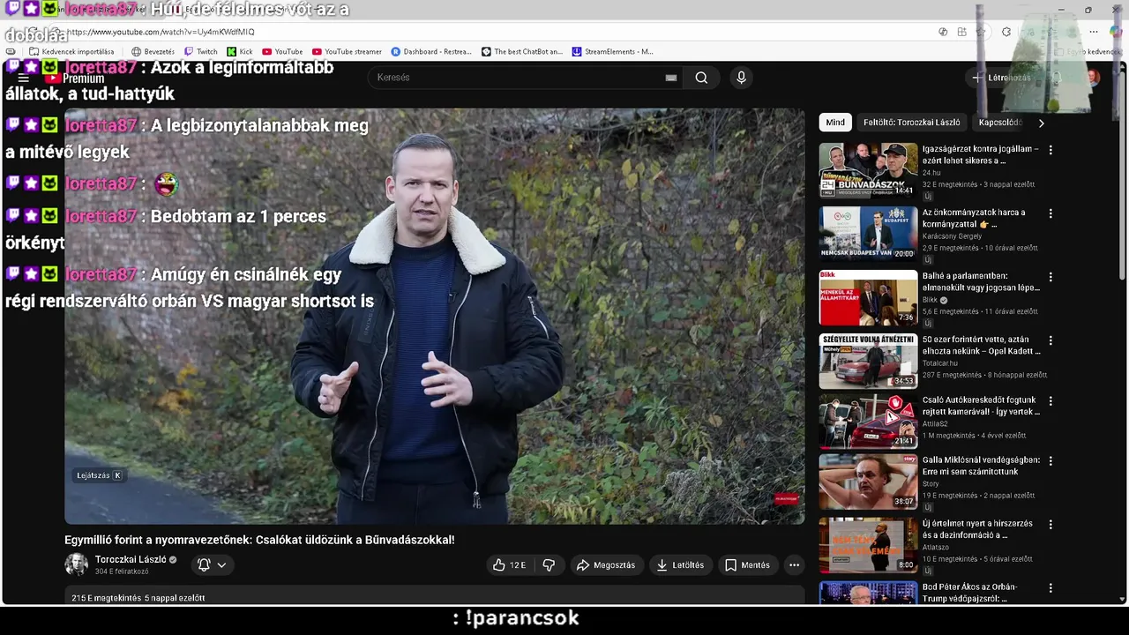Open StreamElements bookmark

pyautogui.click(x=613, y=51)
